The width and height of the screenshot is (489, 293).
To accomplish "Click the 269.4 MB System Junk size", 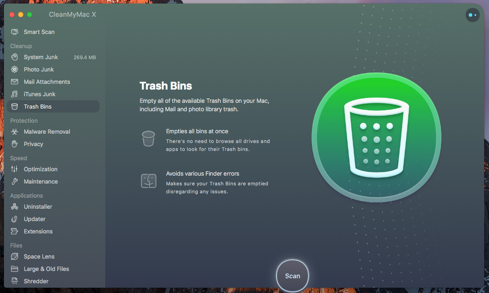I will pyautogui.click(x=85, y=57).
